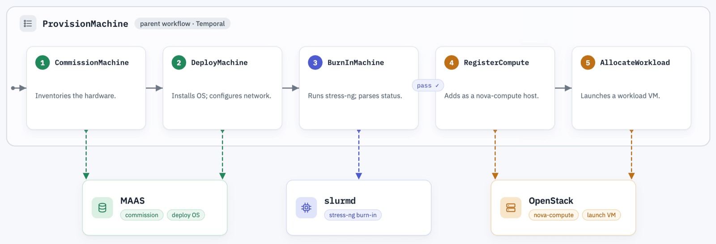Click the 'nova-compute' tag
Screen dimensions: 716x244
click(554, 215)
